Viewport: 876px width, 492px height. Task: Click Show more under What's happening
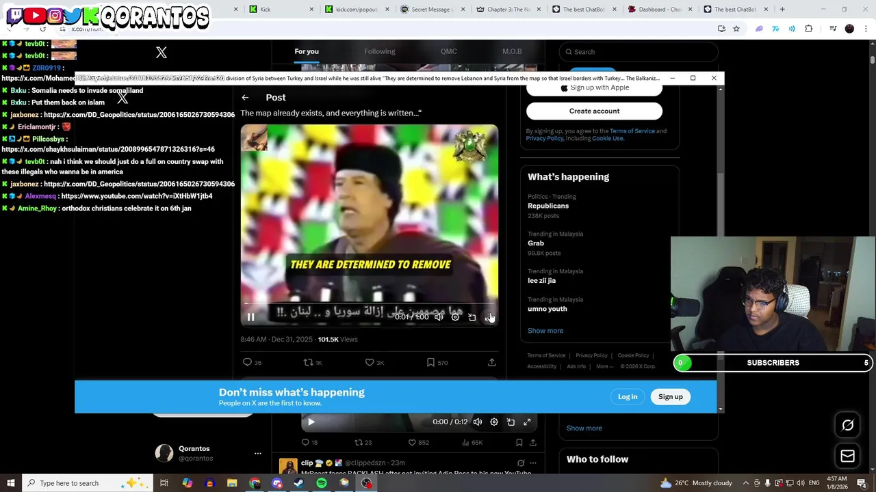(545, 331)
